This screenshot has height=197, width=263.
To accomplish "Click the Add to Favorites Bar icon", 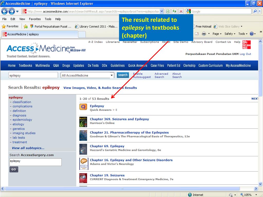I will pyautogui.click(x=26, y=26).
